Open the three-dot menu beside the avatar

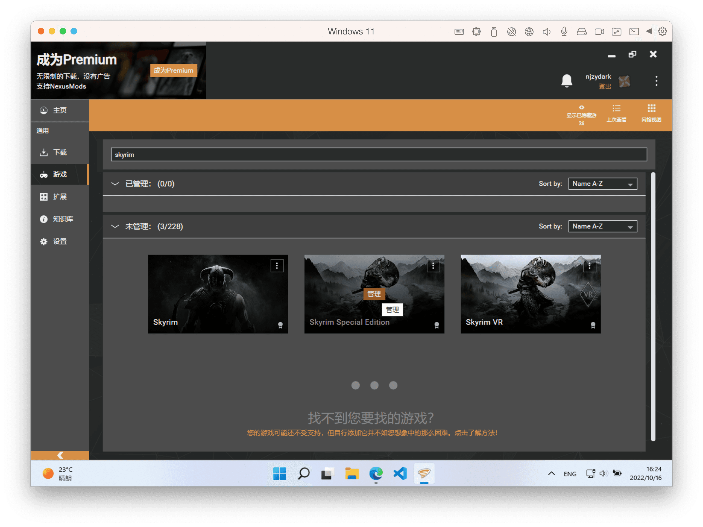coord(656,81)
